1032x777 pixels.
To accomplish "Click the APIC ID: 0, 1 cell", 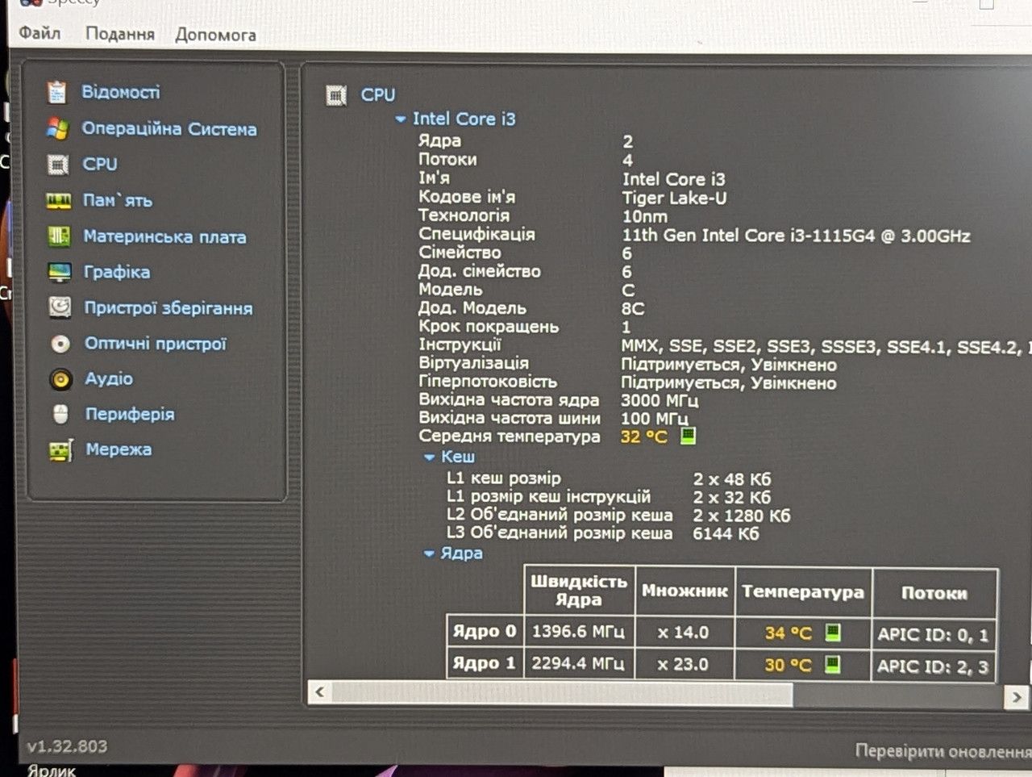I will (x=934, y=635).
